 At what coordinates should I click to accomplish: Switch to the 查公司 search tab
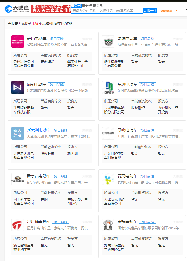[x=76, y=6]
